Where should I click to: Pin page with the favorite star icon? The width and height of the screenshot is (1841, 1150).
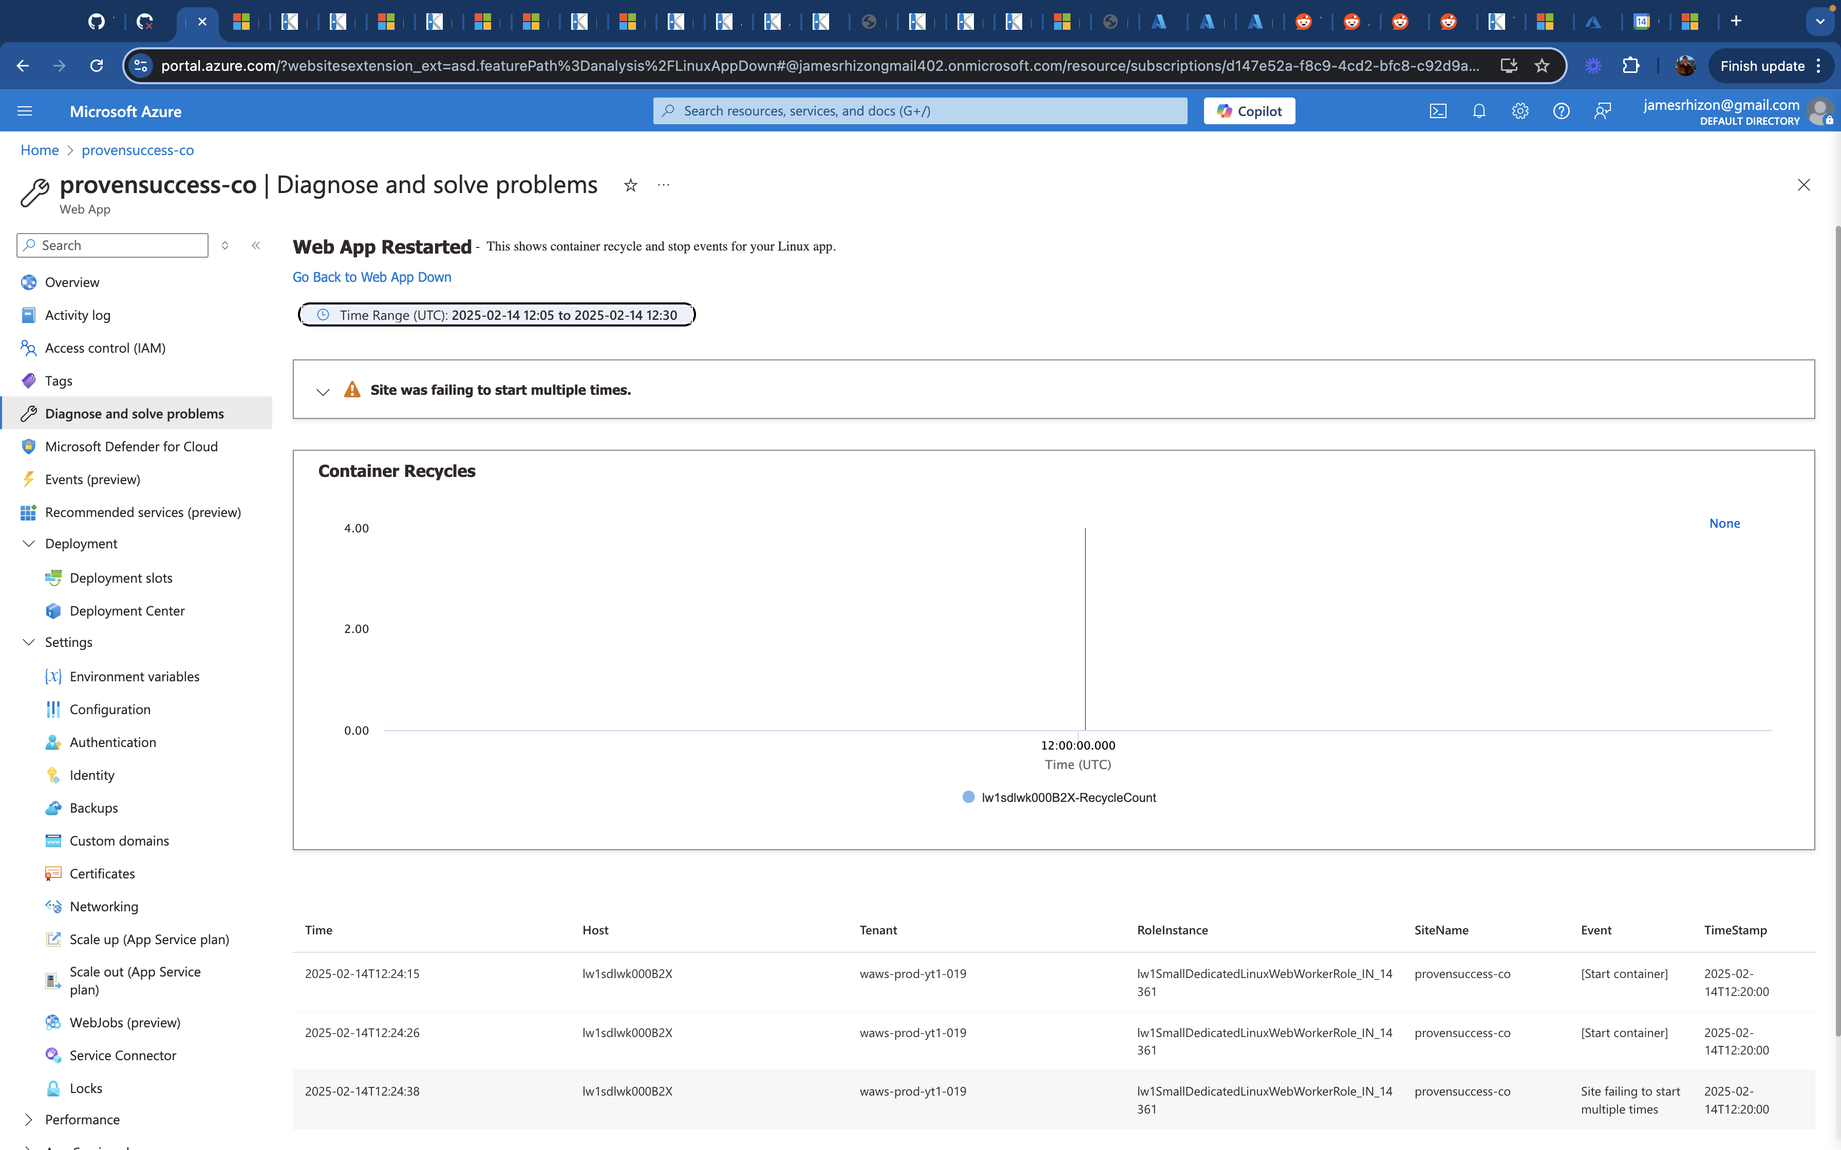[631, 185]
